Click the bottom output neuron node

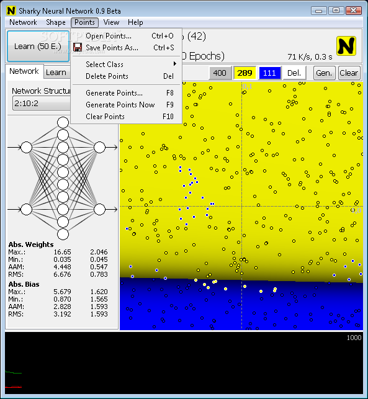click(99, 209)
